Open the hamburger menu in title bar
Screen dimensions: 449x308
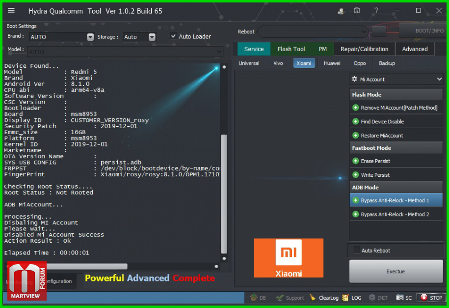(11, 11)
